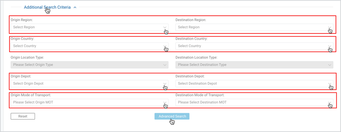Viewport: 341px width, 132px height.
Task: Open the disabled Destination Location Type dropdown
Action: 254,65
